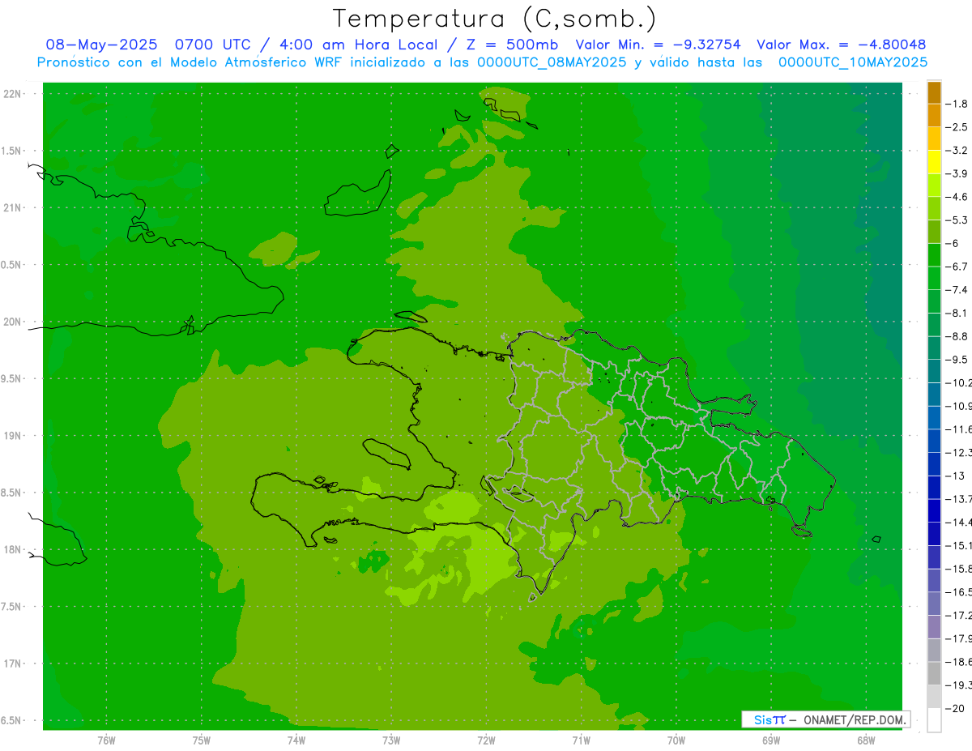Click the '18N' latitude label
Image resolution: width=972 pixels, height=751 pixels.
[12, 549]
